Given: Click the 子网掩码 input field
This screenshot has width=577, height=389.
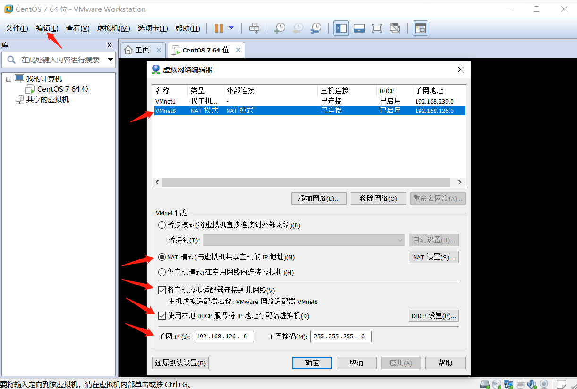Looking at the screenshot, I should [341, 337].
